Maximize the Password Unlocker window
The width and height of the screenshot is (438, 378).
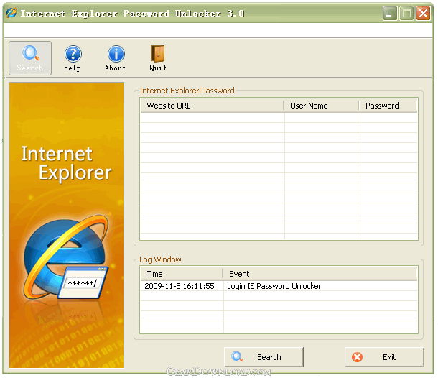pyautogui.click(x=406, y=13)
